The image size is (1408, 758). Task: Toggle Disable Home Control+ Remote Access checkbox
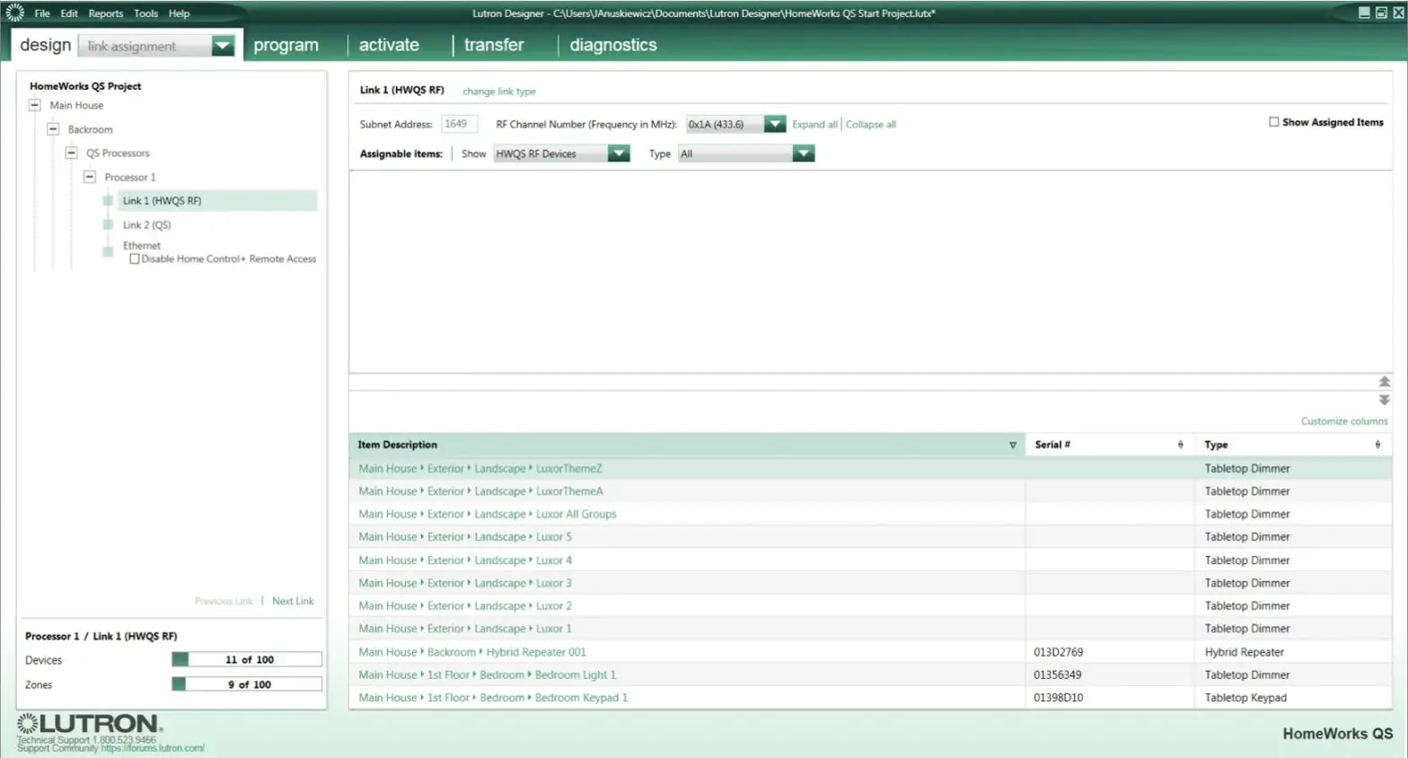point(134,259)
